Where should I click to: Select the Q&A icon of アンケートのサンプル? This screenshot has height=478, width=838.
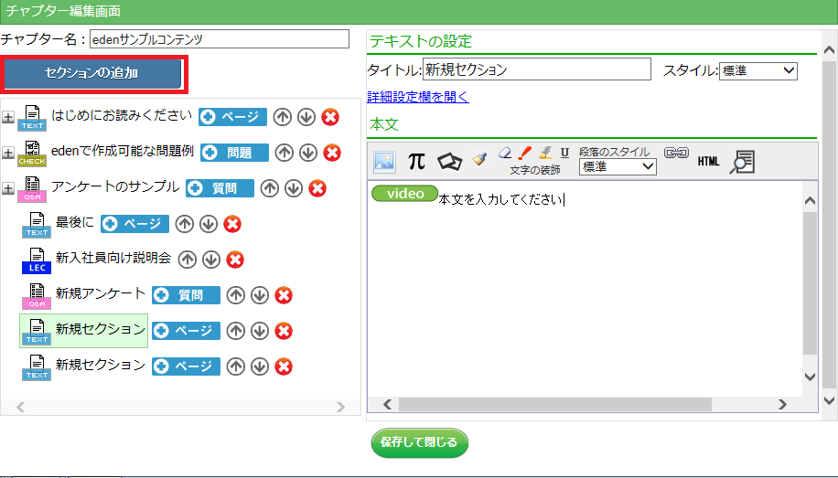(32, 189)
